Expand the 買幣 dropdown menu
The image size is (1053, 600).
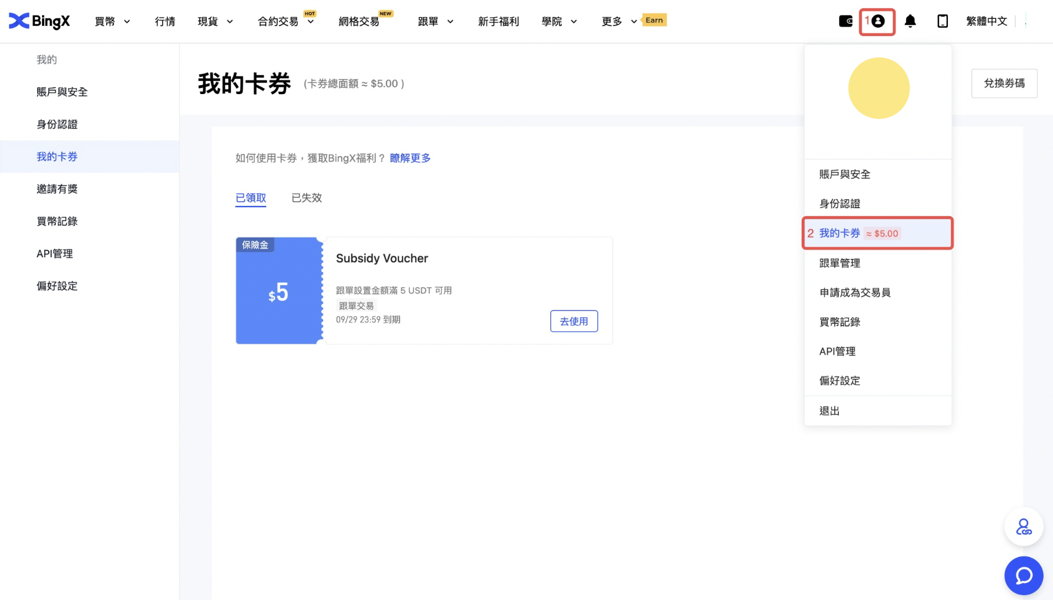[112, 22]
